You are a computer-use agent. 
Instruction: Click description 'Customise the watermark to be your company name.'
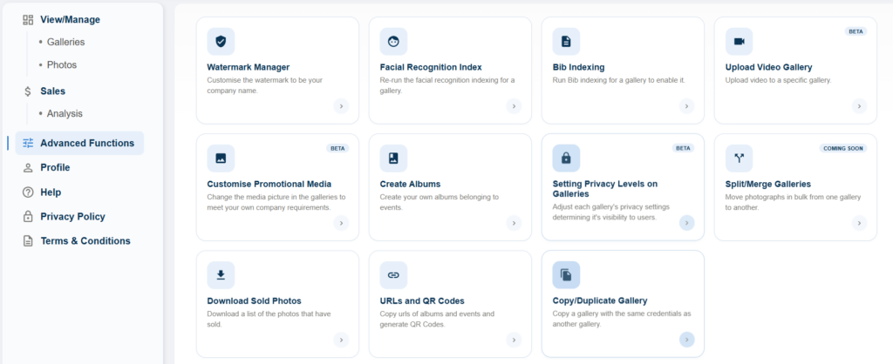click(x=265, y=85)
